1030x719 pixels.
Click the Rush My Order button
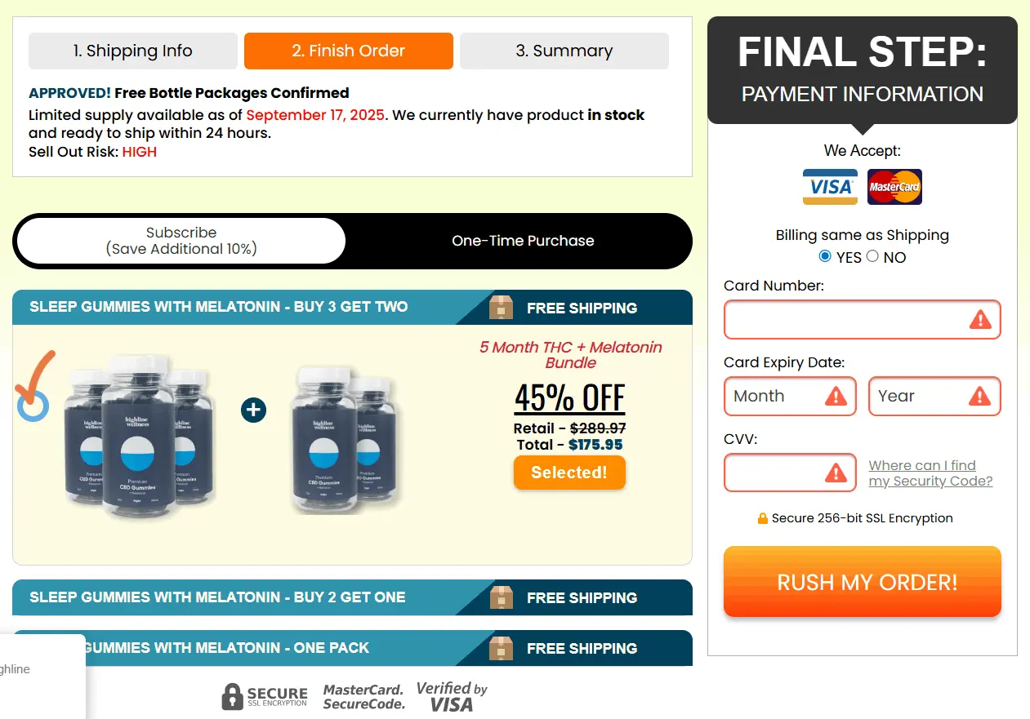pyautogui.click(x=862, y=582)
